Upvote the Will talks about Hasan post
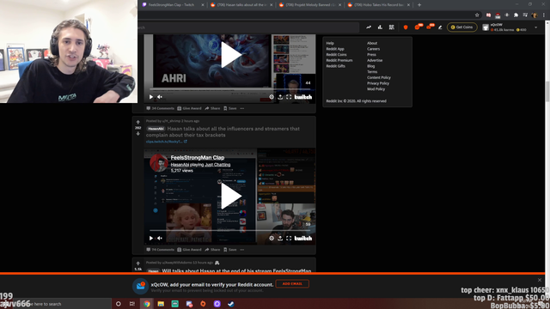This screenshot has height=309, width=550. [x=137, y=264]
